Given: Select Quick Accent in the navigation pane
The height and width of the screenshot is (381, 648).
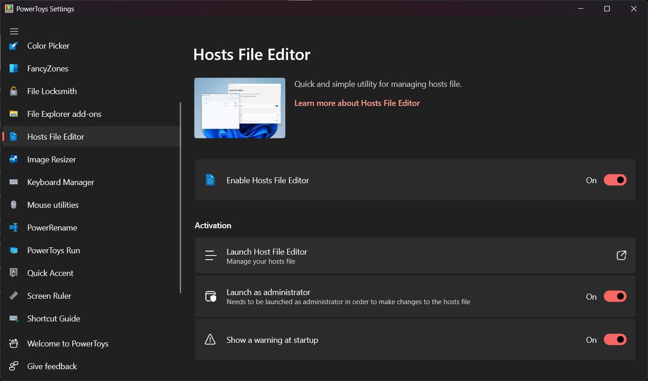Looking at the screenshot, I should pos(50,273).
